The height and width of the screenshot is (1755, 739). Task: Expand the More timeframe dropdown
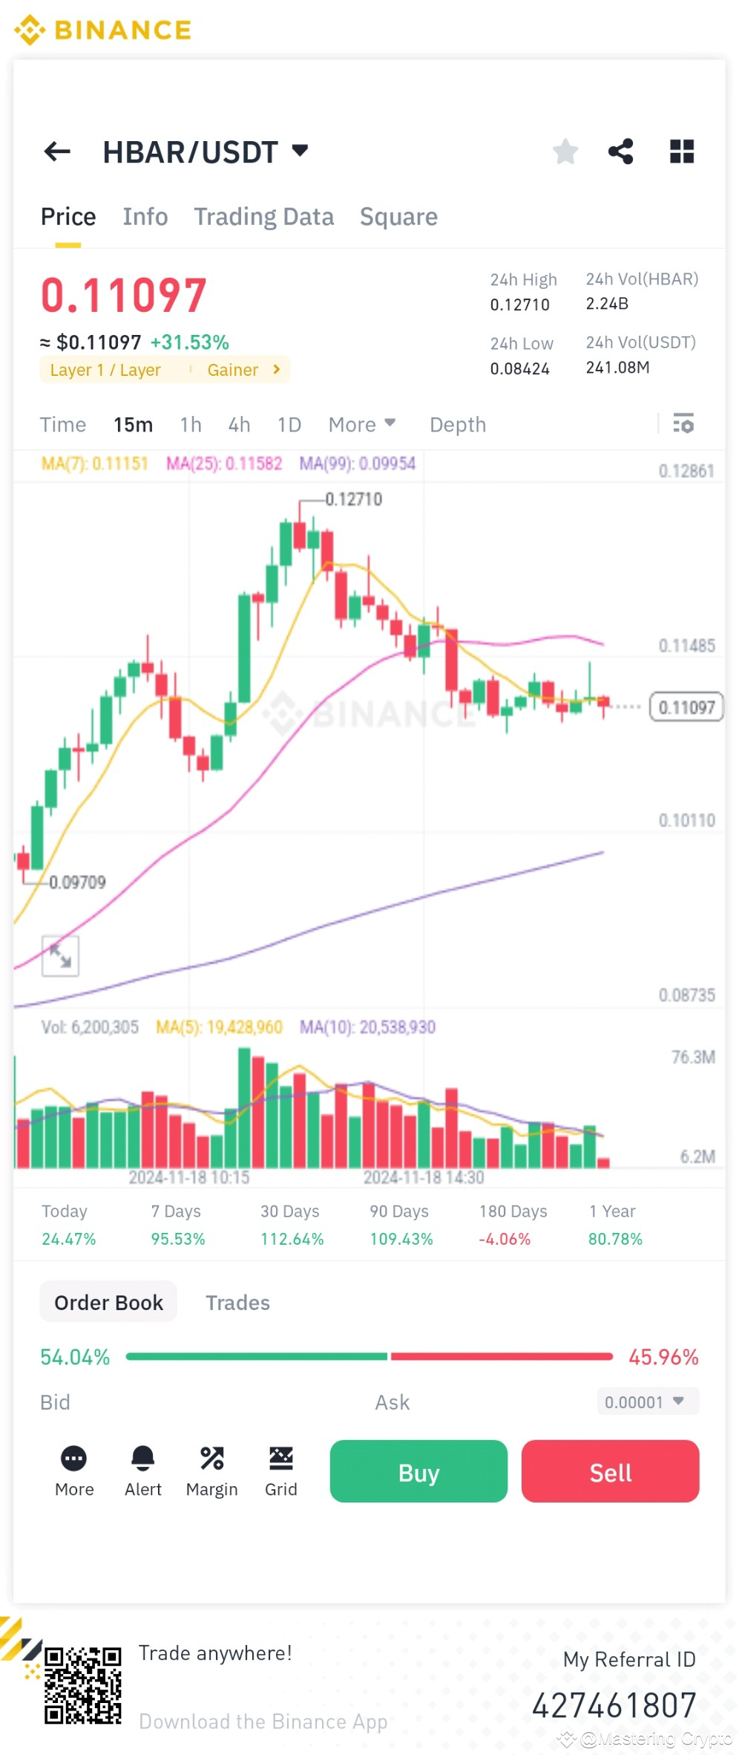pos(361,424)
